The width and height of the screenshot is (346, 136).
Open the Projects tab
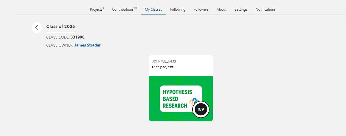[96, 9]
